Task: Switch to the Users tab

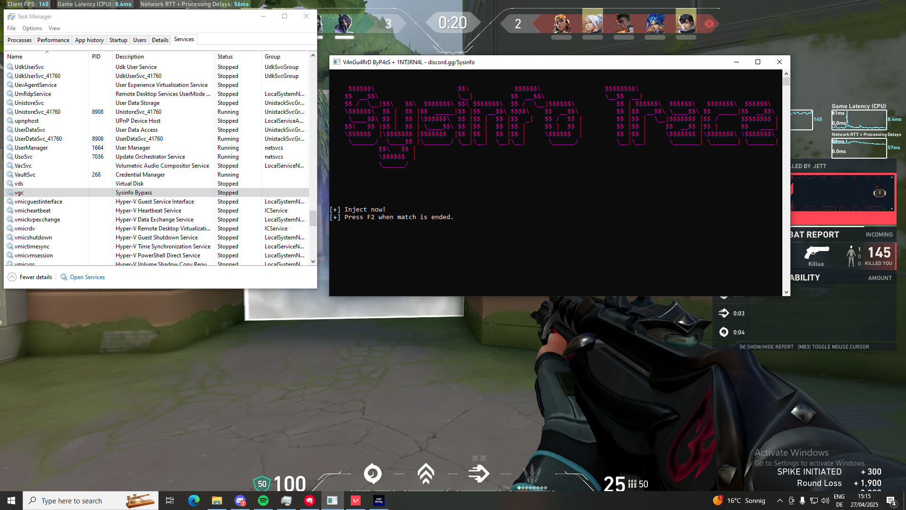Action: click(140, 40)
